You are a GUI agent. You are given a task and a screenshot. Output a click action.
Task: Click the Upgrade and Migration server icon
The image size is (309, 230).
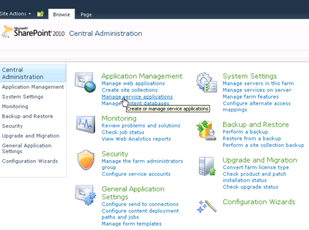point(206,167)
